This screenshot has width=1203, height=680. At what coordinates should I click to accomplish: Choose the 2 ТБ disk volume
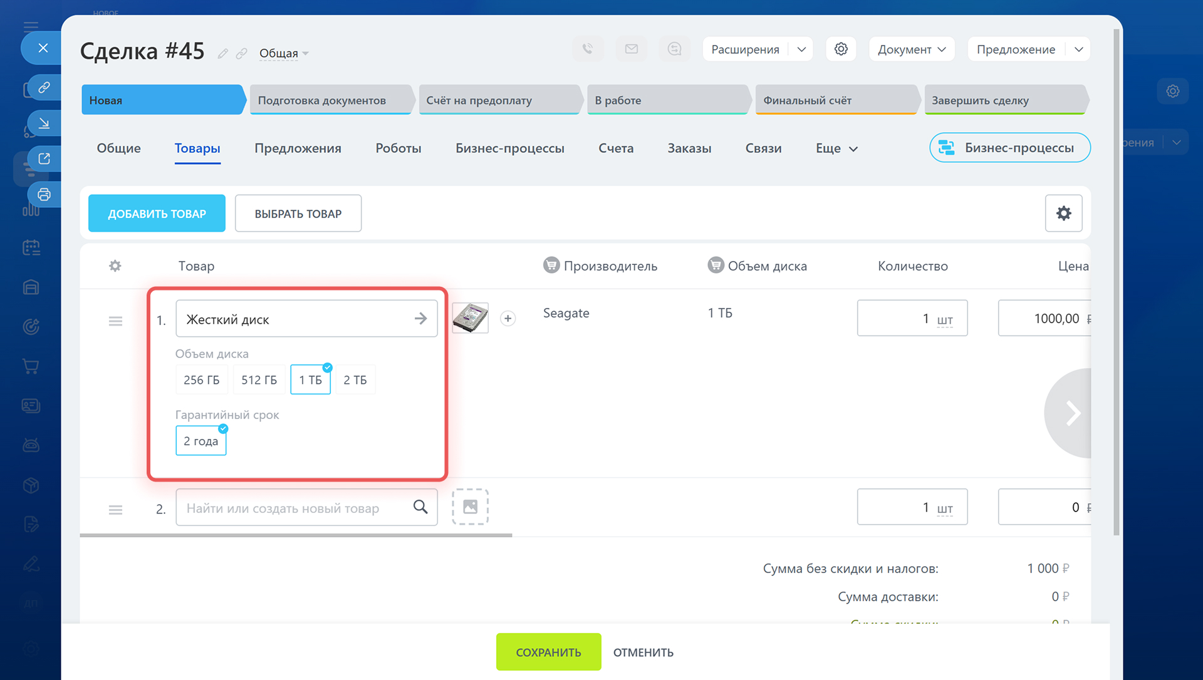pyautogui.click(x=355, y=380)
